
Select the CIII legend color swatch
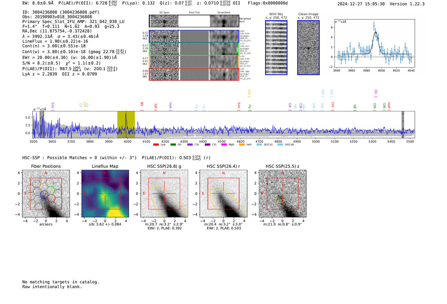pyautogui.click(x=208, y=145)
